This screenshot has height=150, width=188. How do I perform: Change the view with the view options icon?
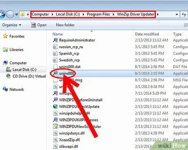pos(186,25)
